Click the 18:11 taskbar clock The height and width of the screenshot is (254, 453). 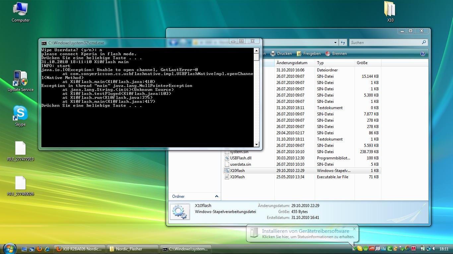click(444, 249)
